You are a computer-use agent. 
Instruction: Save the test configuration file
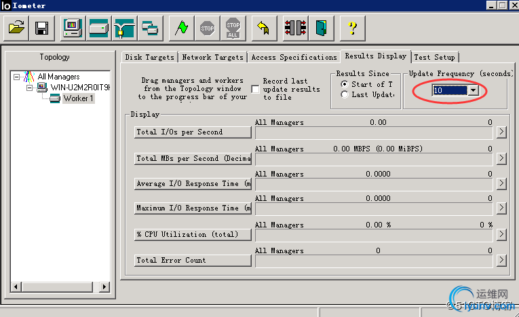41,28
